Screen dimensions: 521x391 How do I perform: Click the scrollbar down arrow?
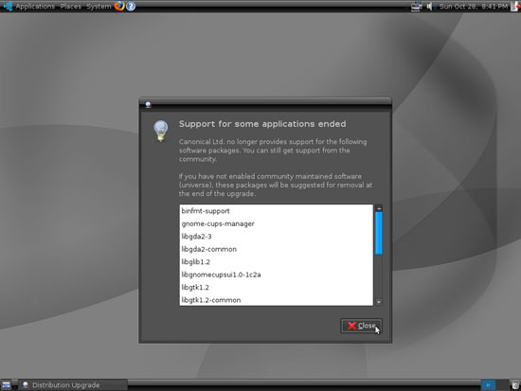(x=379, y=302)
